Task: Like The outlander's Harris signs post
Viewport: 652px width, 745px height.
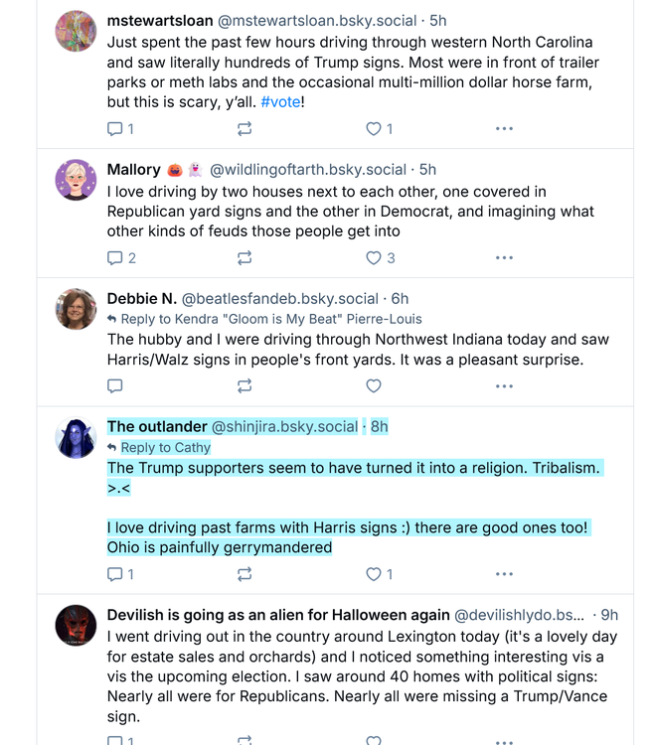Action: (x=374, y=573)
